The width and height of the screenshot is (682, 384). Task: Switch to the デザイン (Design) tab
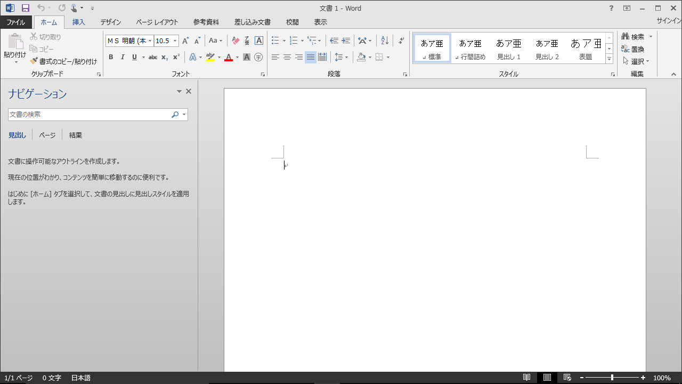(x=111, y=22)
